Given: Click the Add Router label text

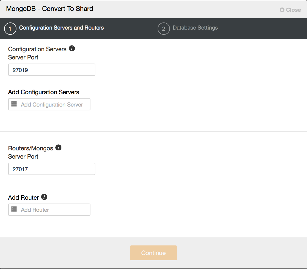Looking at the screenshot, I should point(24,198).
